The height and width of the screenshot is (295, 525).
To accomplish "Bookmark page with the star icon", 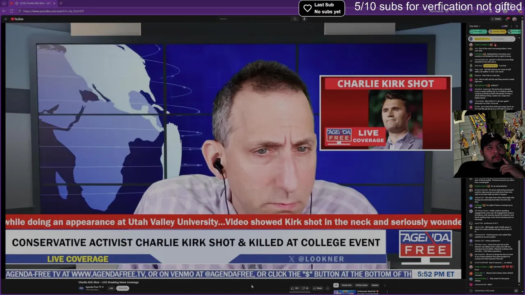I will 473,11.
